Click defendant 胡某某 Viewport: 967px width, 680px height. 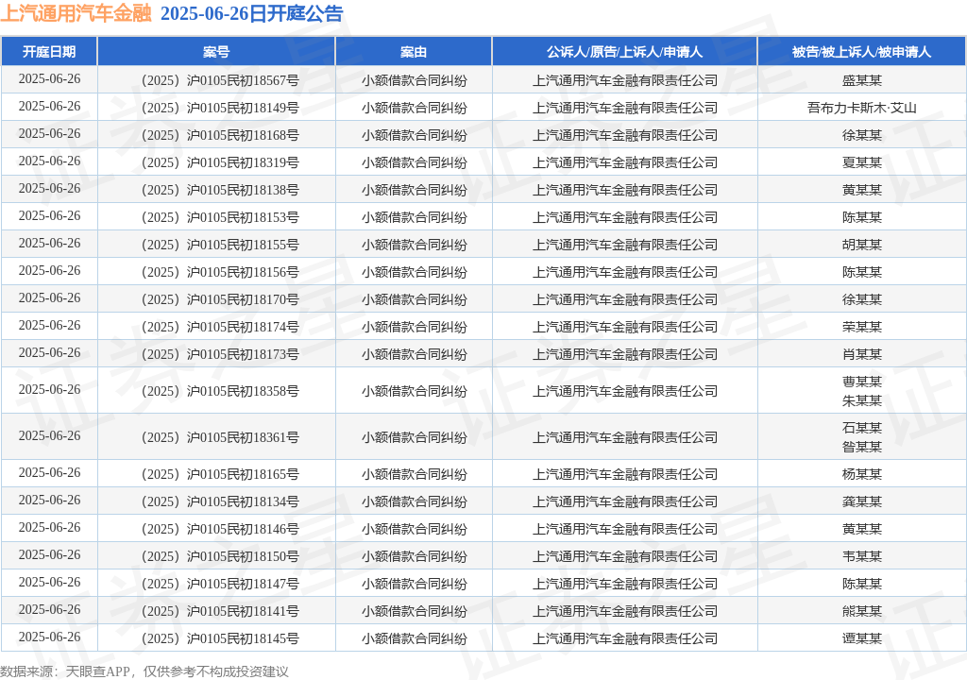coord(862,245)
